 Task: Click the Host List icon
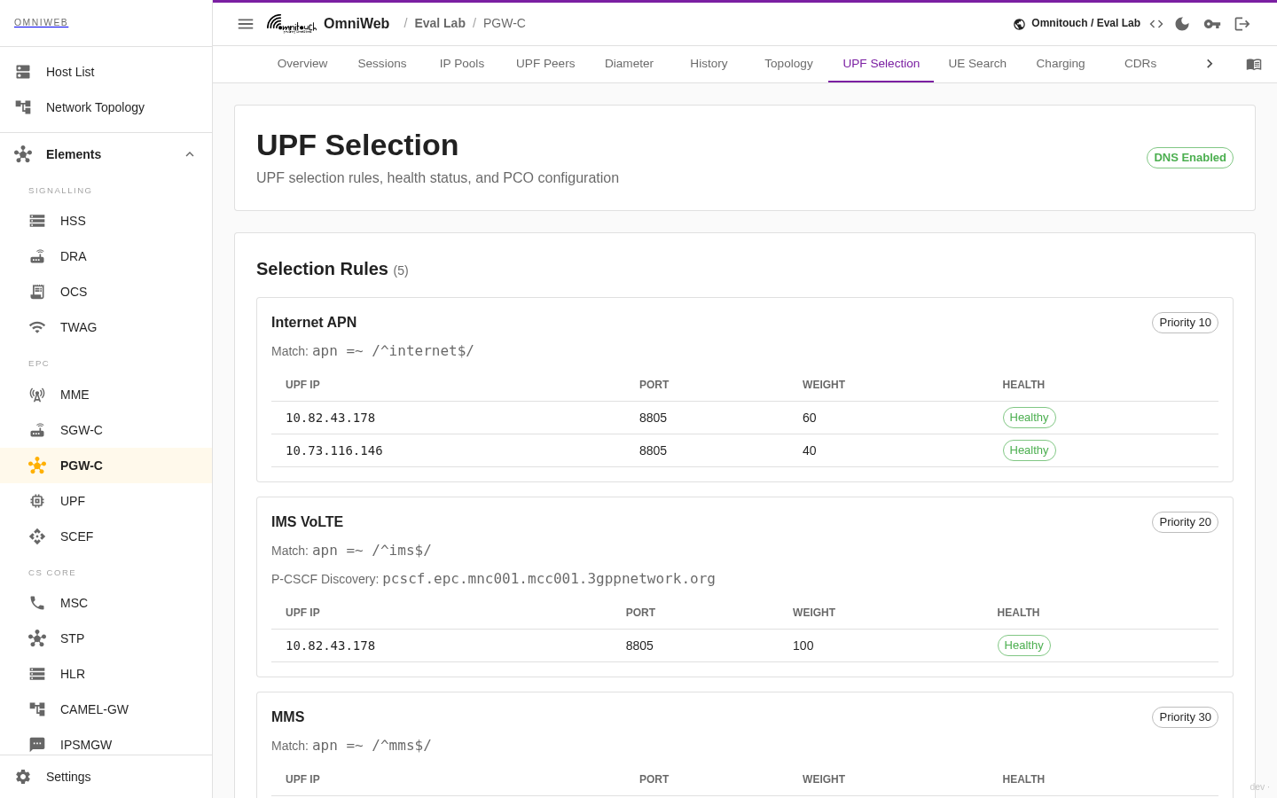[x=23, y=72]
